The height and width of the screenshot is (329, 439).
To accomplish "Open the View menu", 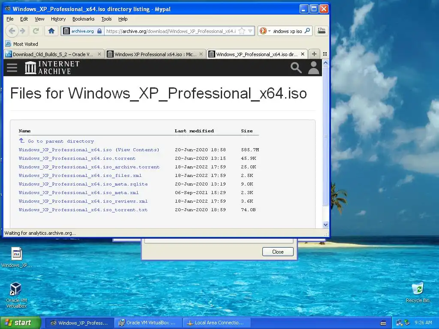I will 39,19.
